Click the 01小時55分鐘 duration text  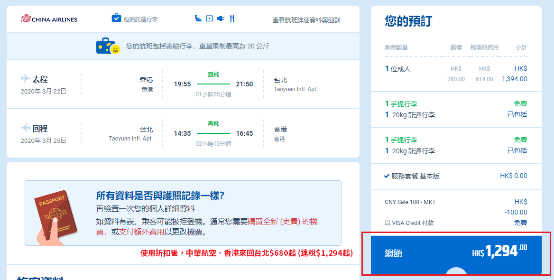tap(213, 94)
